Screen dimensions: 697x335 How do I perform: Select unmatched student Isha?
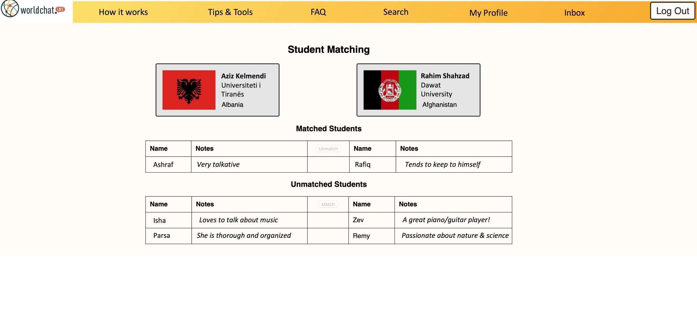pyautogui.click(x=159, y=221)
